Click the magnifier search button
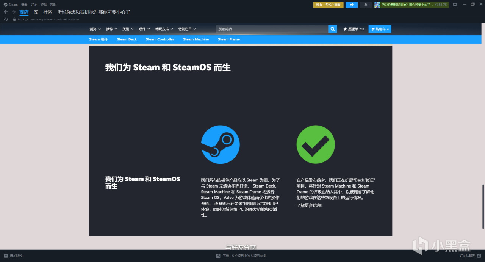This screenshot has width=485, height=262. (x=332, y=29)
